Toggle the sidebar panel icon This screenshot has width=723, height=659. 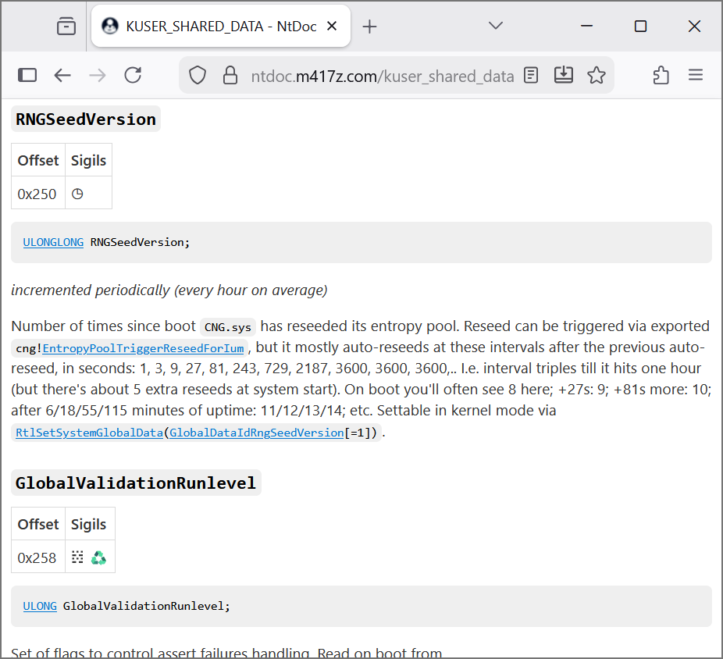[27, 75]
